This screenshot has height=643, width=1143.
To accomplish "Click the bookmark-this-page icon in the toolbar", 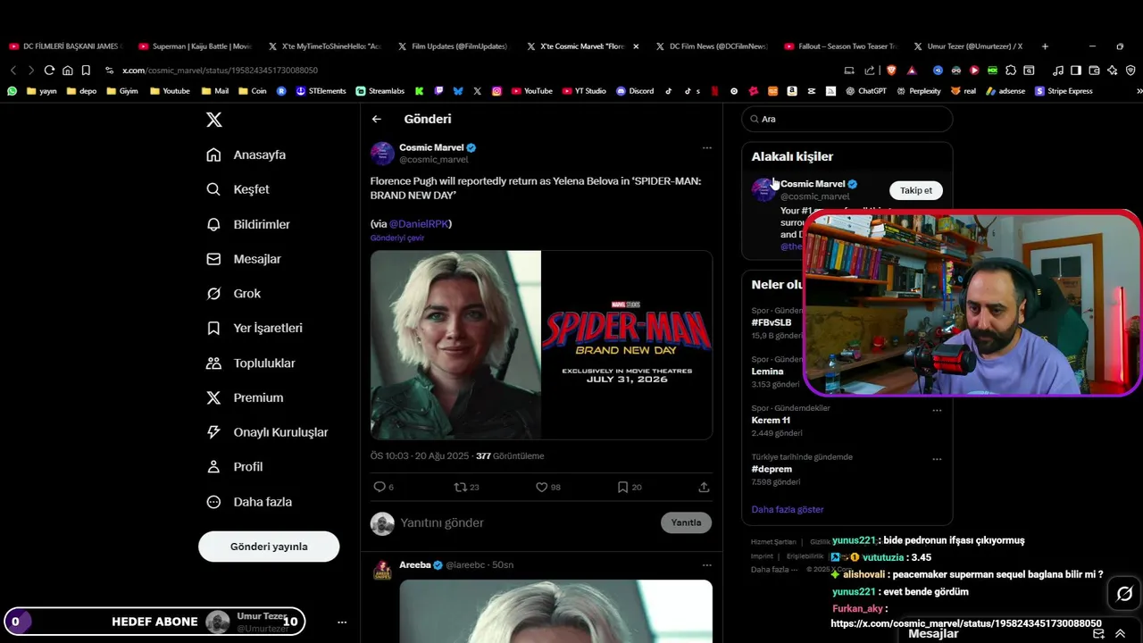I will (x=86, y=71).
